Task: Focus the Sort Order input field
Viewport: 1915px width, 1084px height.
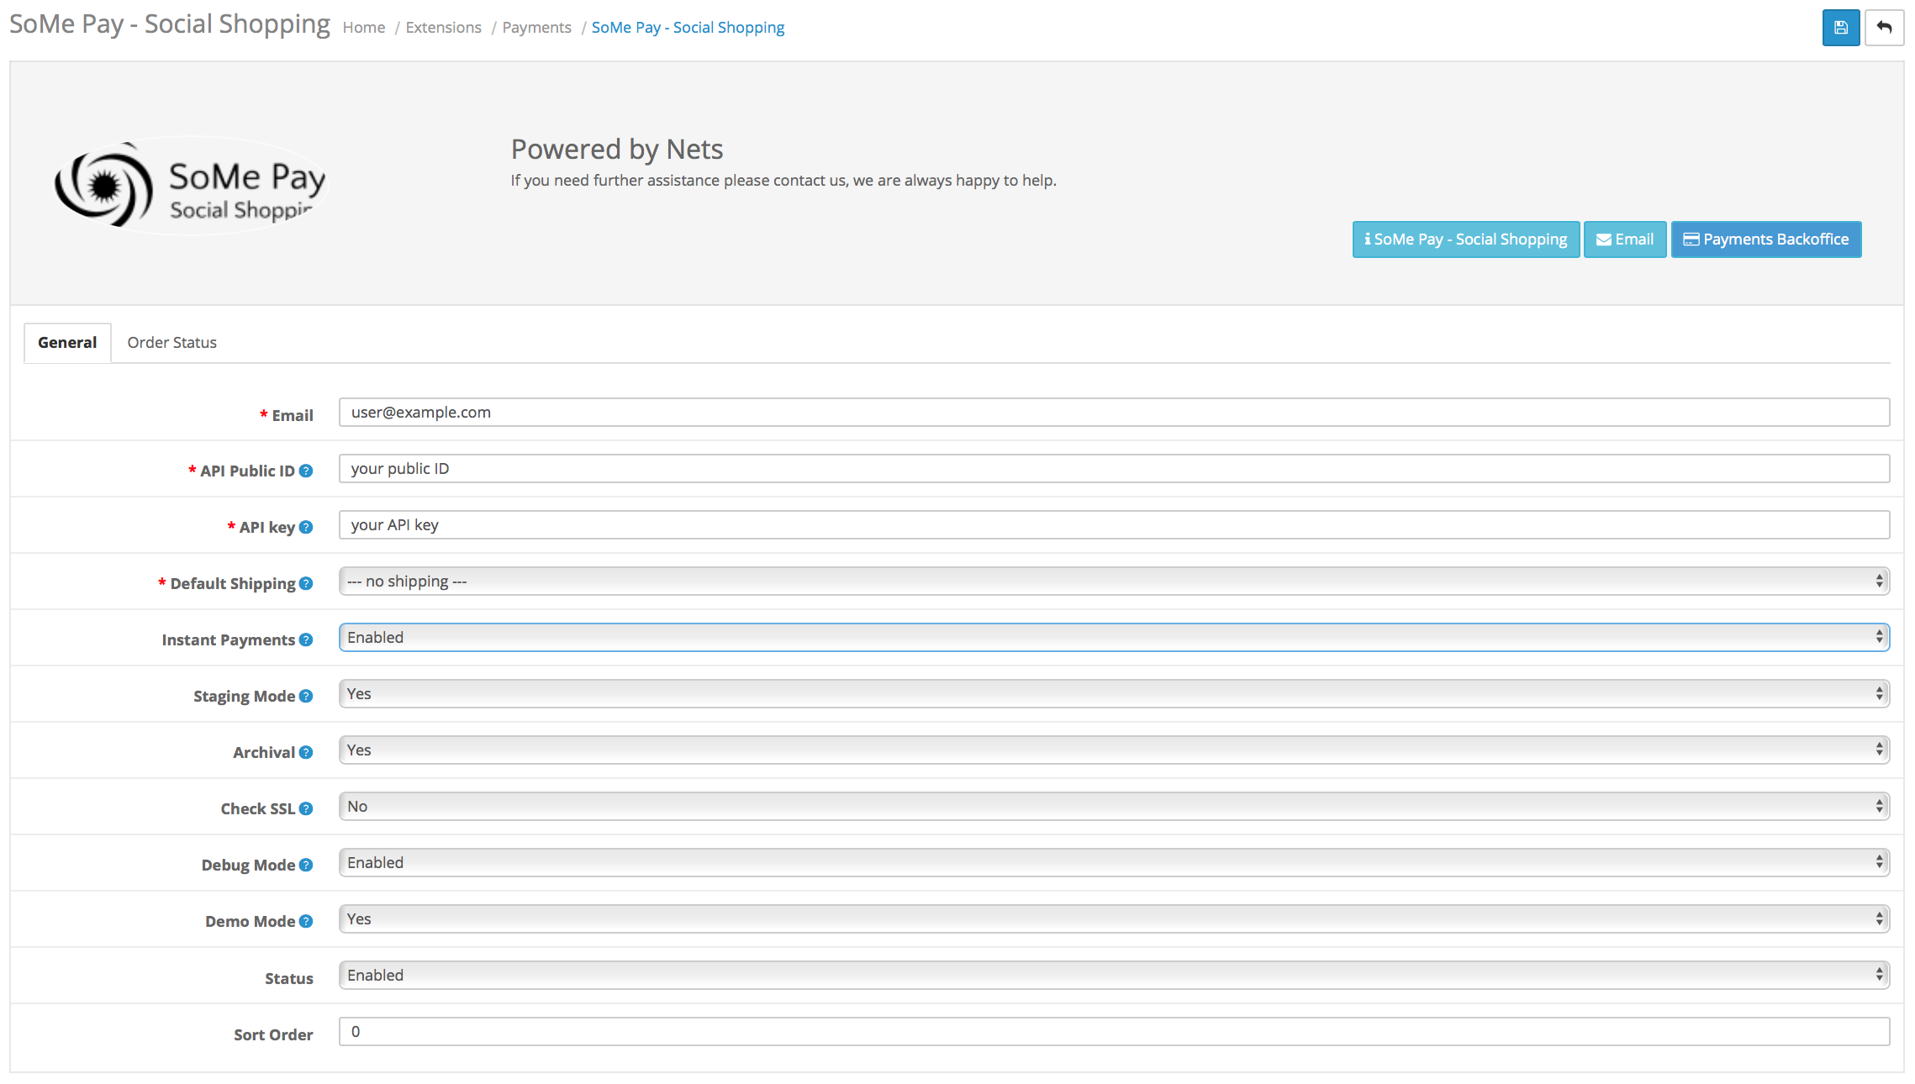Action: [x=1114, y=1031]
